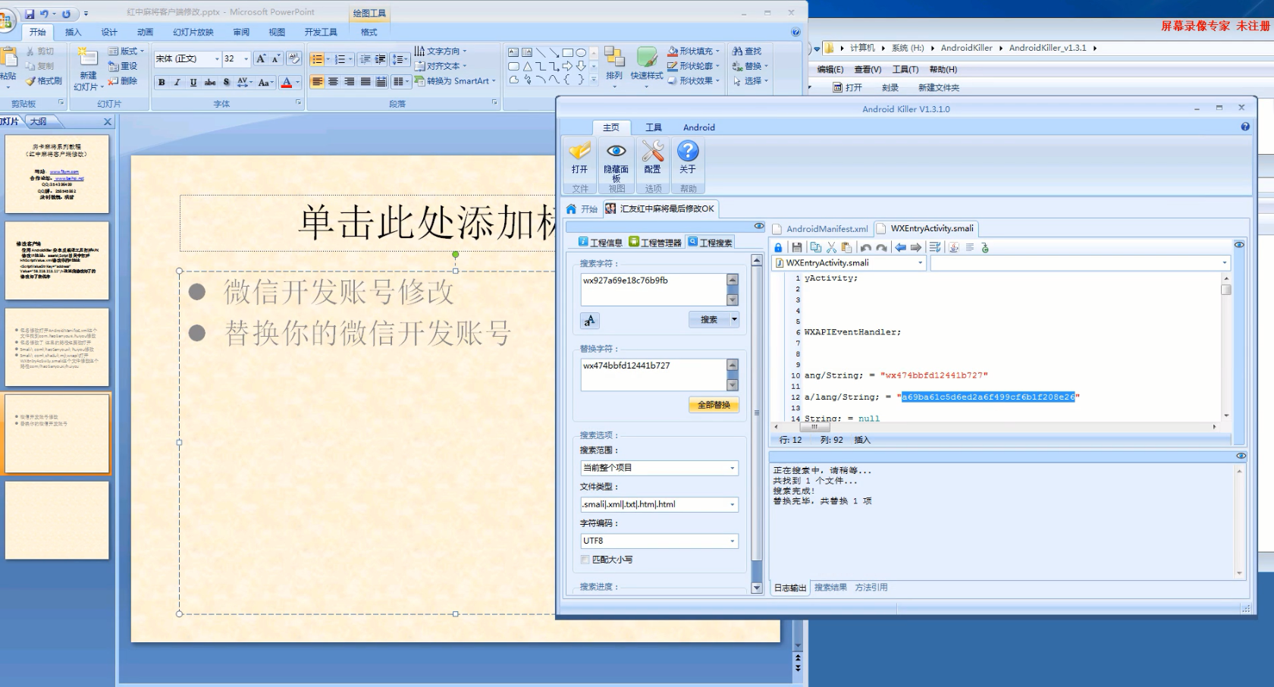Click the 全部替换 button

[714, 405]
